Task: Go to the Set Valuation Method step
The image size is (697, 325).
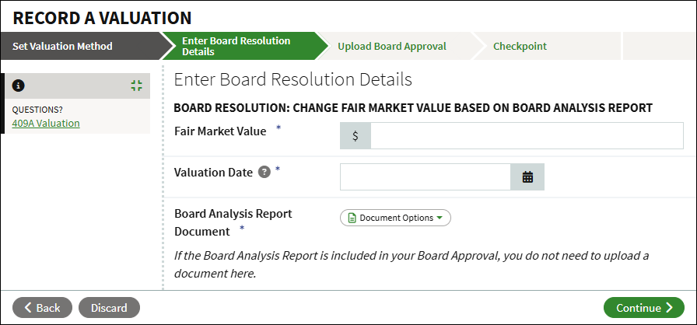Action: pos(62,46)
